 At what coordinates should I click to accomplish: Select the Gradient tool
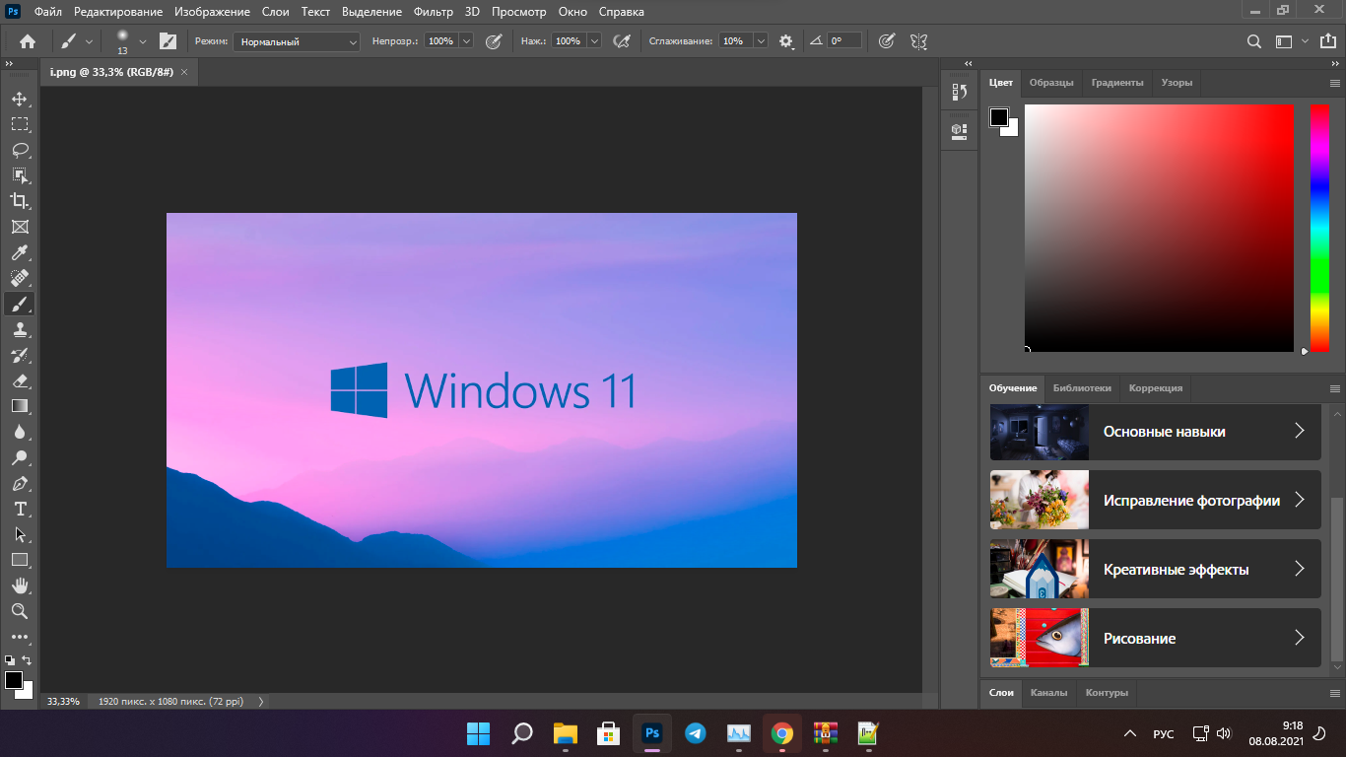[20, 406]
